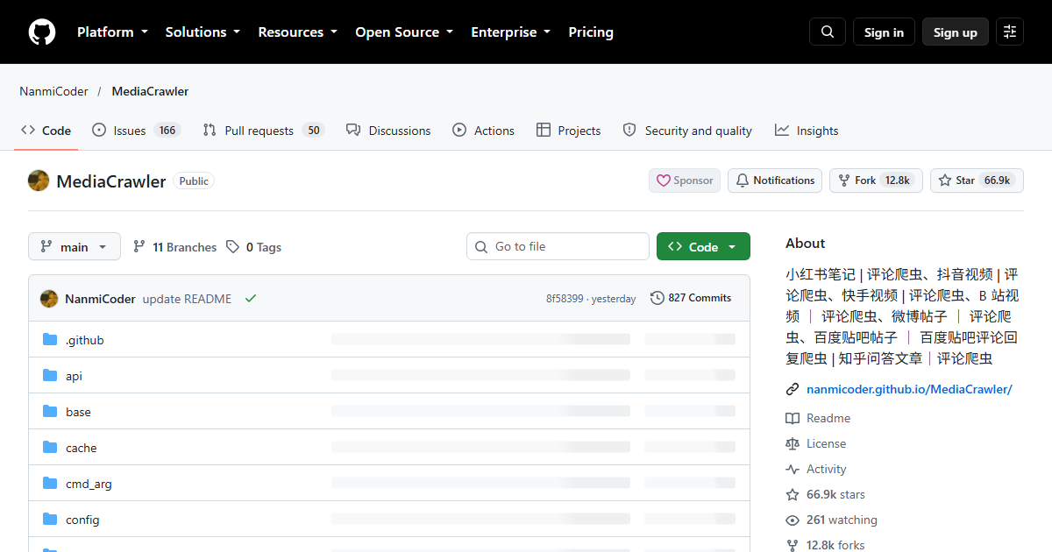The width and height of the screenshot is (1052, 552).
Task: Open the Pricing link
Action: coord(591,32)
